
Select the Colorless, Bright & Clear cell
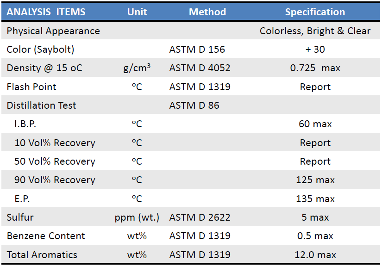click(315, 31)
